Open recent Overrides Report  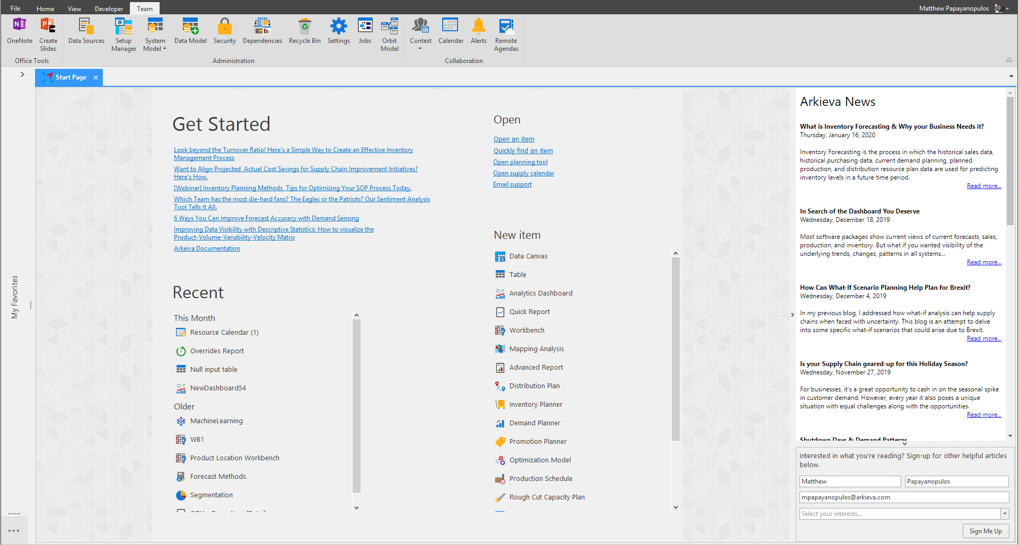[210, 351]
